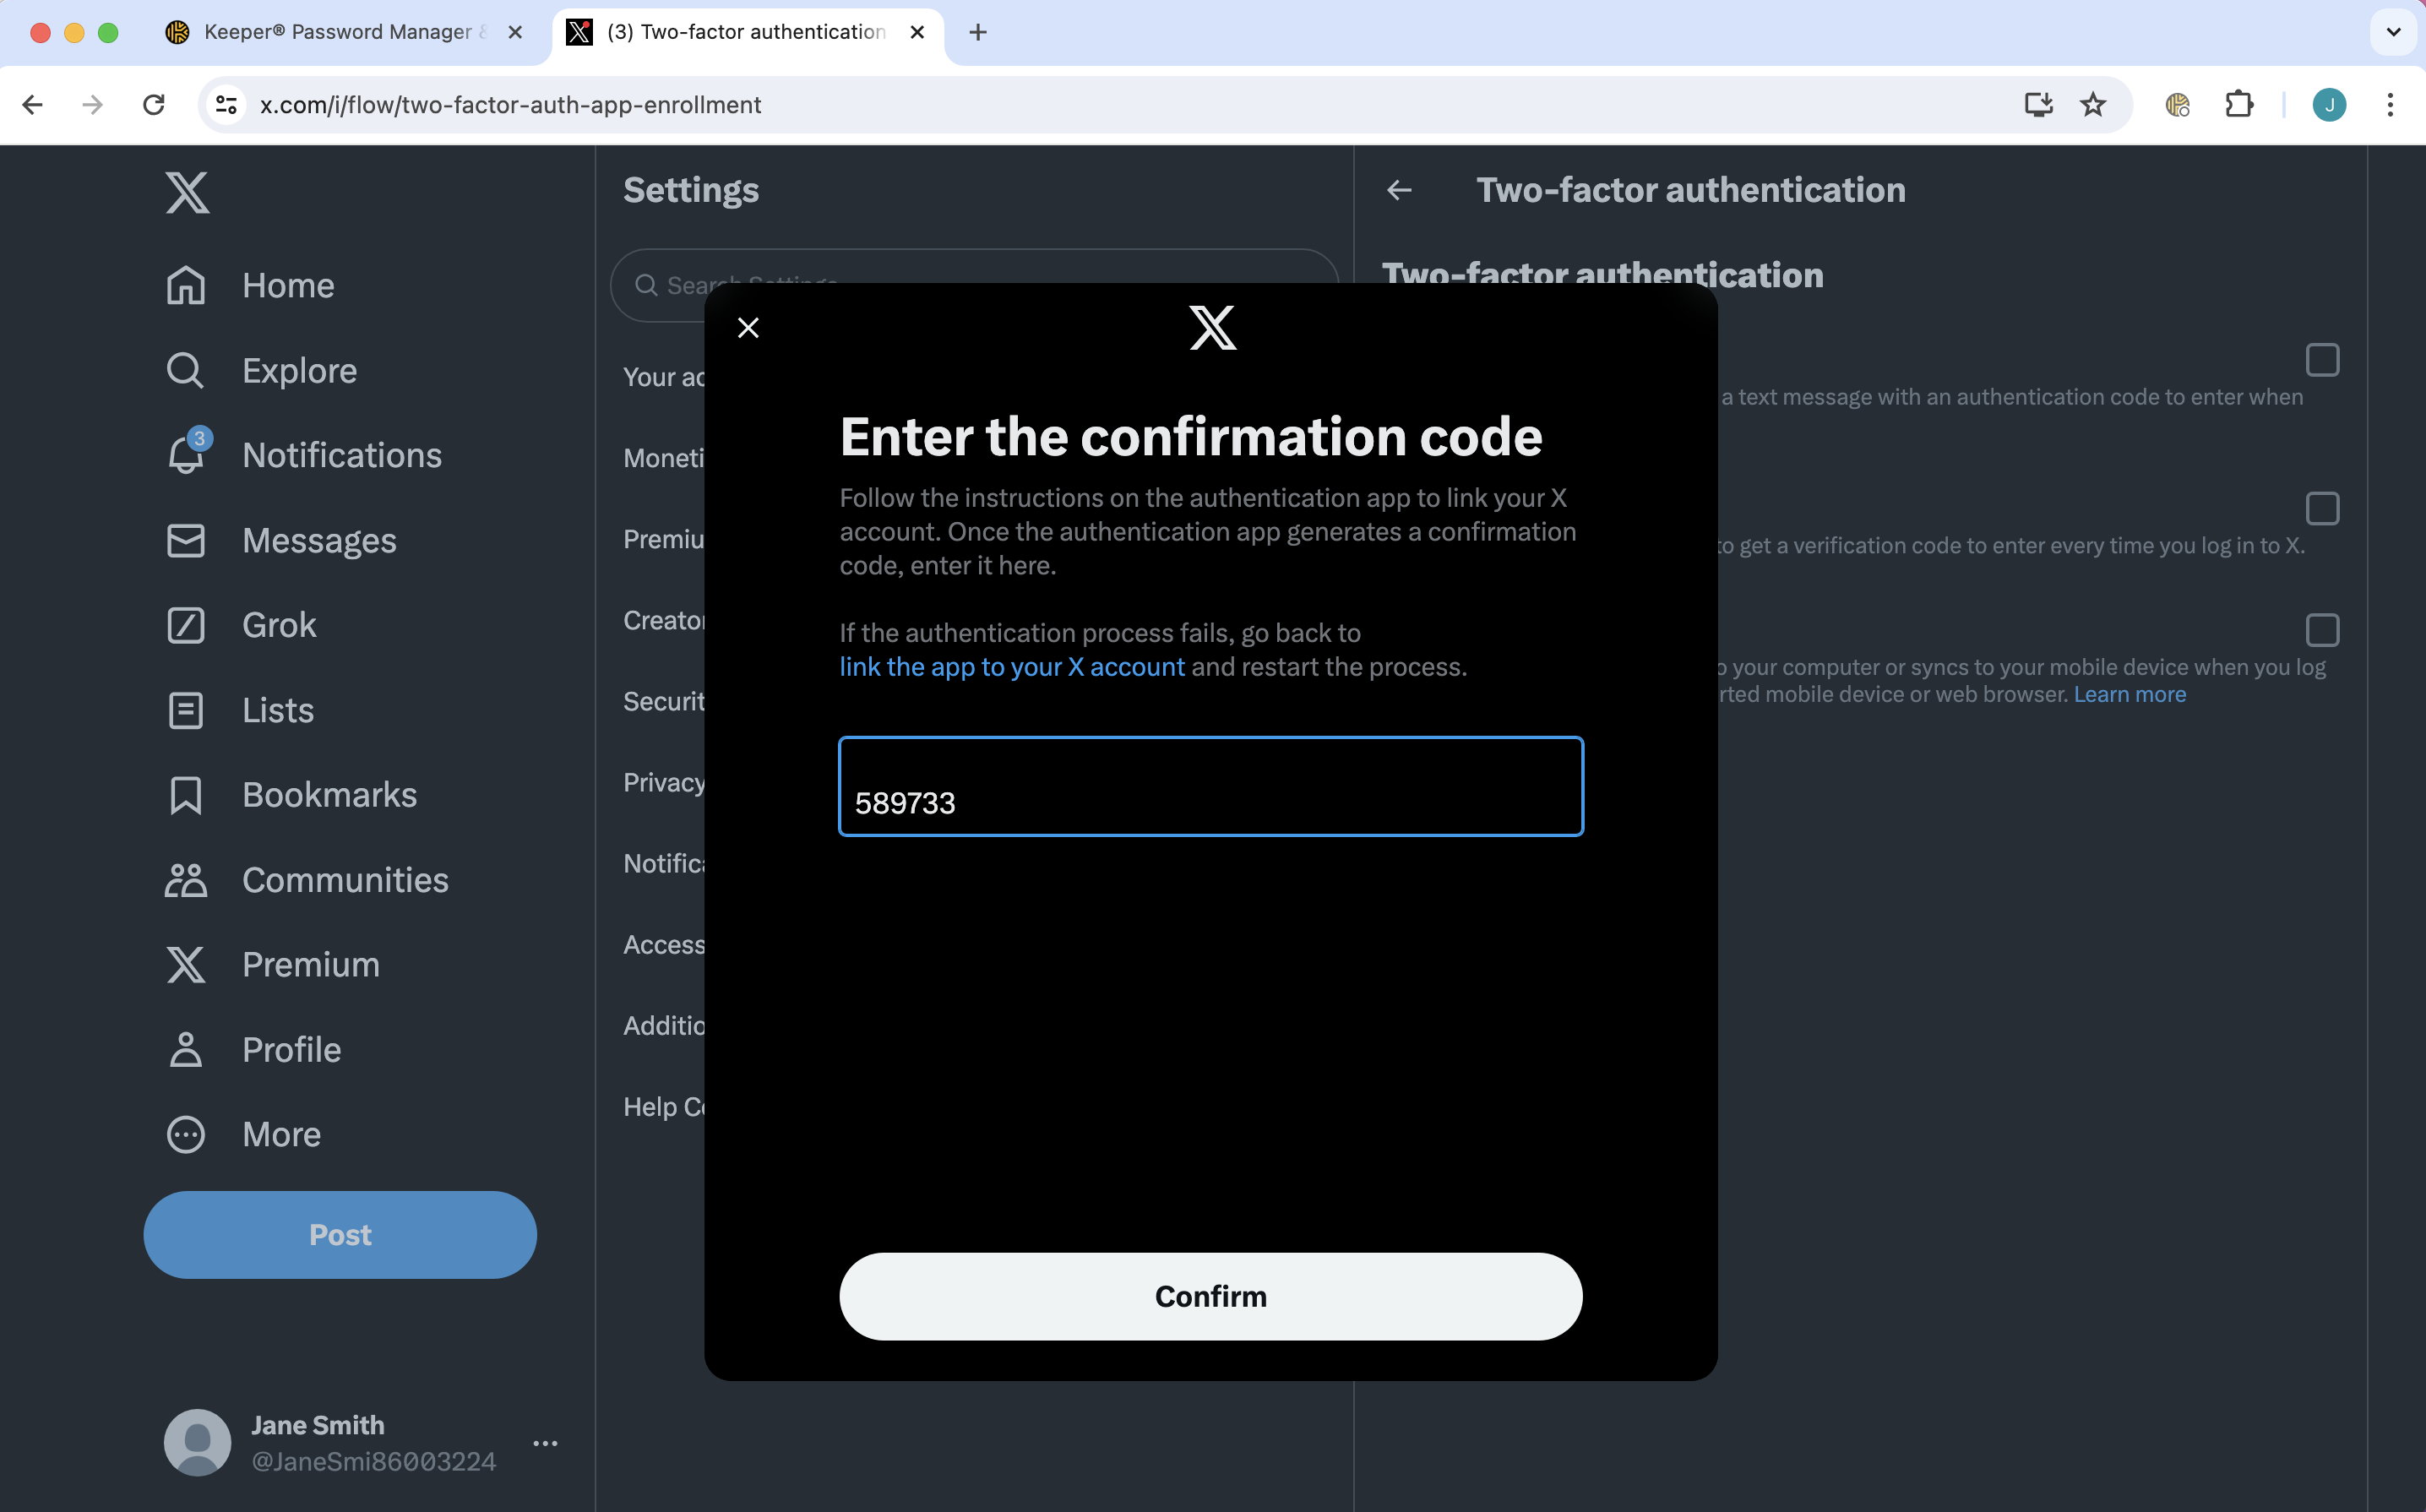The width and height of the screenshot is (2426, 1512).
Task: Go back using the Two-factor authentication arrow
Action: [x=1399, y=190]
